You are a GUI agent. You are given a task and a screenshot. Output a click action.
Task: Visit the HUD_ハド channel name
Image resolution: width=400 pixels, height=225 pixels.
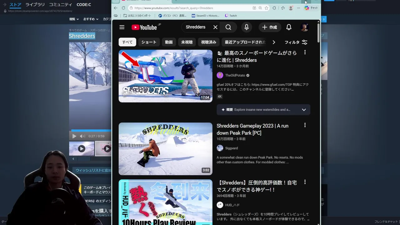(x=232, y=205)
